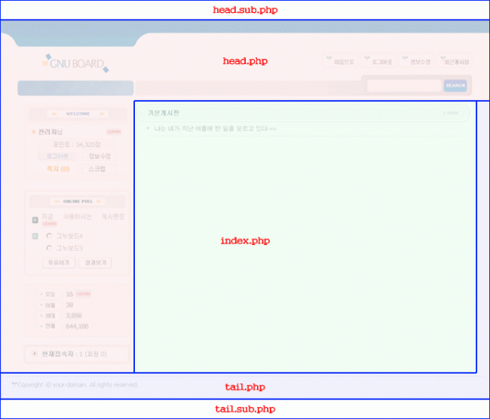Screen dimensions: 490x419
Task: Open 쪽지 (0) messages link
Action: tap(58, 169)
